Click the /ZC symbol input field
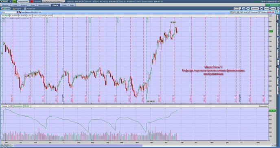280x148 pixels. click(x=9, y=13)
